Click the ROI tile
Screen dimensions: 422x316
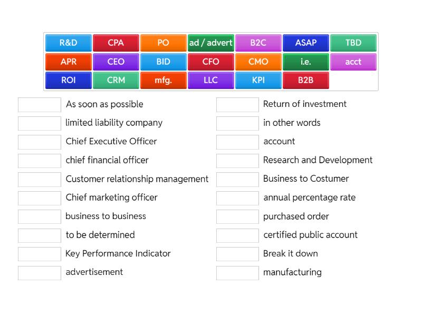coord(67,80)
